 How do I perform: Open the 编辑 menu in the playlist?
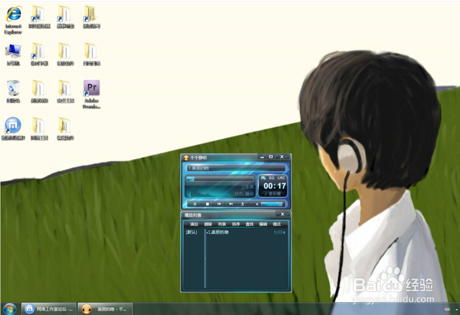pyautogui.click(x=263, y=224)
